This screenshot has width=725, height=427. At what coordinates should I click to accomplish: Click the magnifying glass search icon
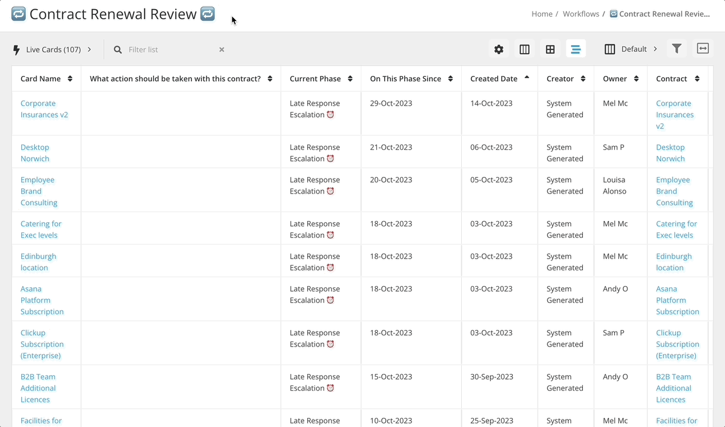(117, 49)
